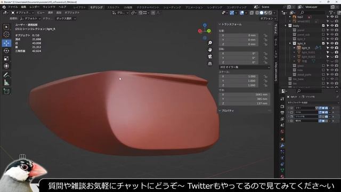The image size is (341, 192).
Task: Select the Move tool in left toolbar
Action: [6, 43]
